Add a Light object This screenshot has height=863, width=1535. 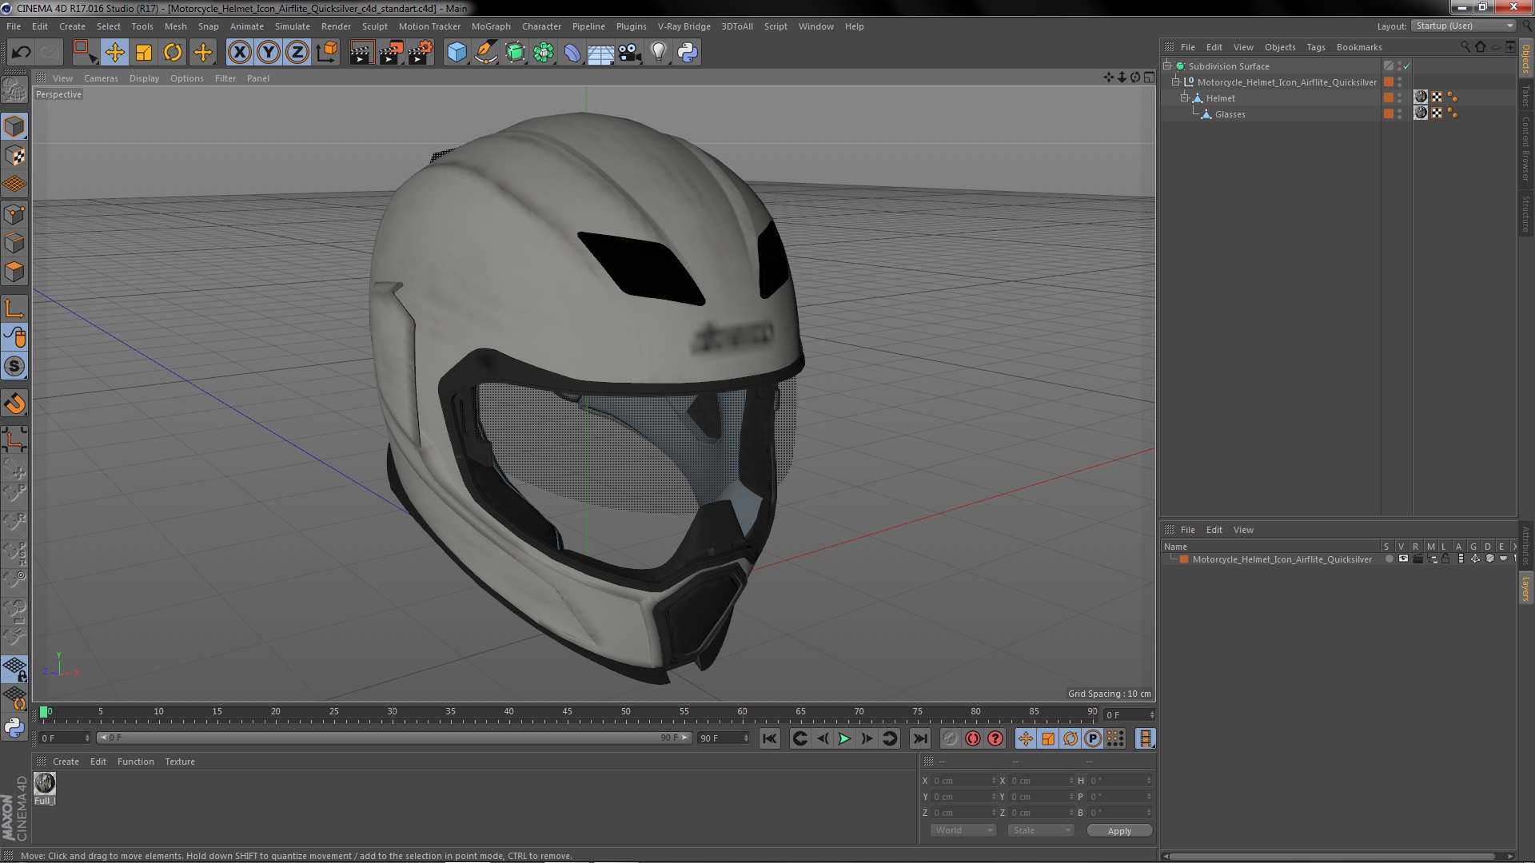coord(659,53)
